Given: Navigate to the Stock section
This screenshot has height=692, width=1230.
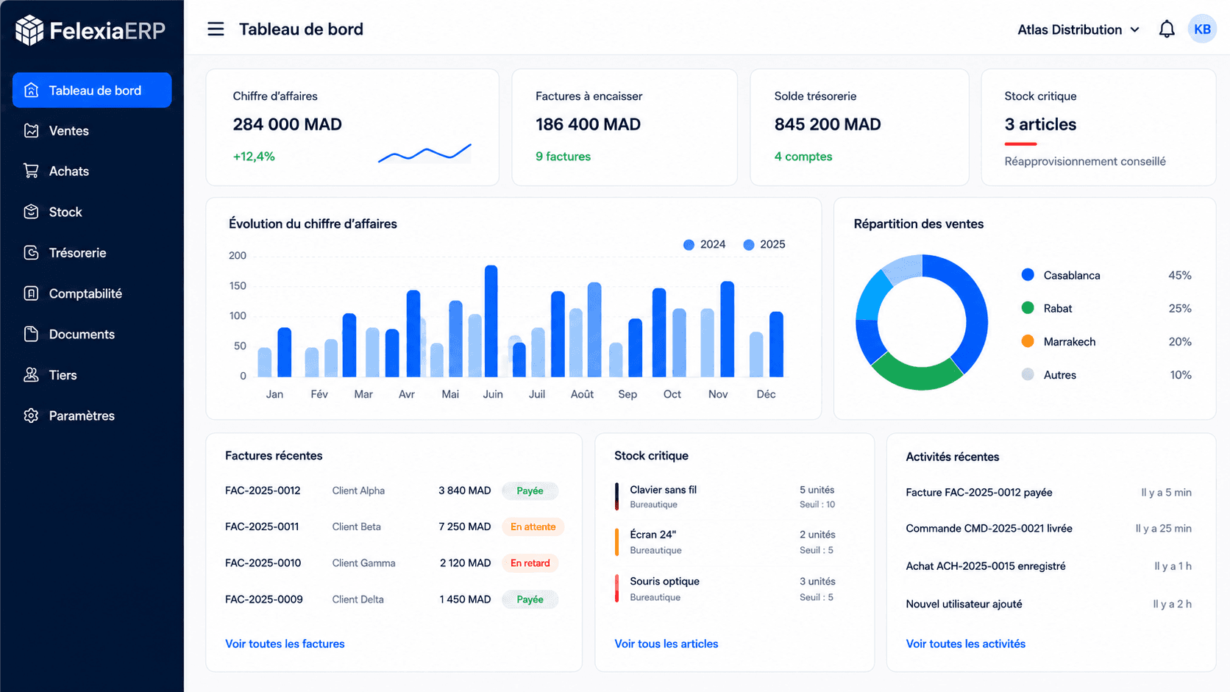Looking at the screenshot, I should (x=92, y=212).
